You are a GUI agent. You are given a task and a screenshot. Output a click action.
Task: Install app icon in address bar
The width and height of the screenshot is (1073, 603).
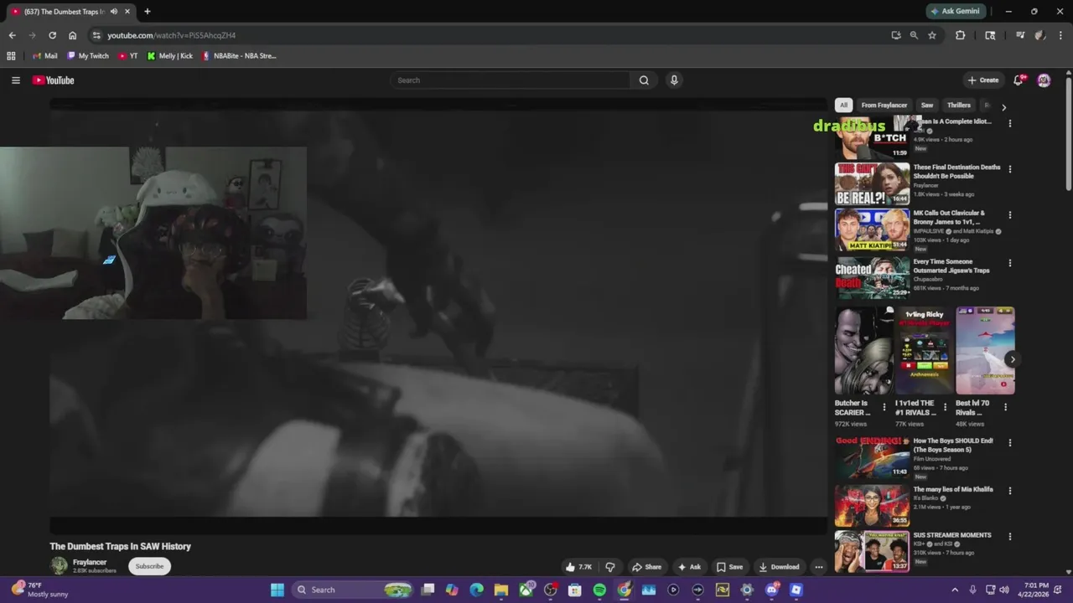tap(896, 35)
